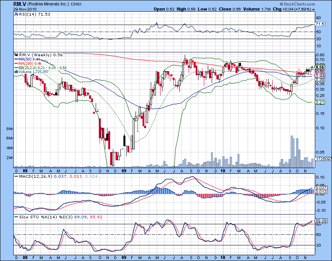Select the RM.V ticker symbol title
332x261 pixels.
(20, 4)
